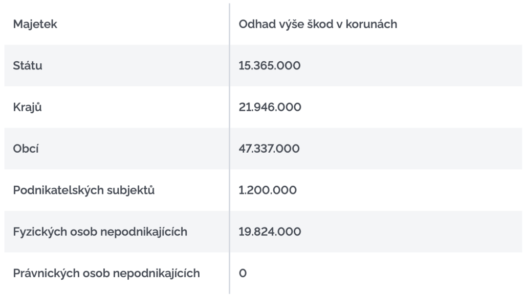Click the value 21.946.000
Screen dimensions: 524x295
click(270, 107)
